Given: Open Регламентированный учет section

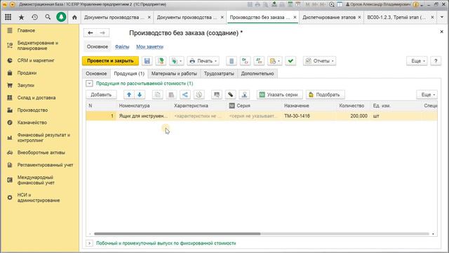Looking at the screenshot, I should tap(45, 165).
